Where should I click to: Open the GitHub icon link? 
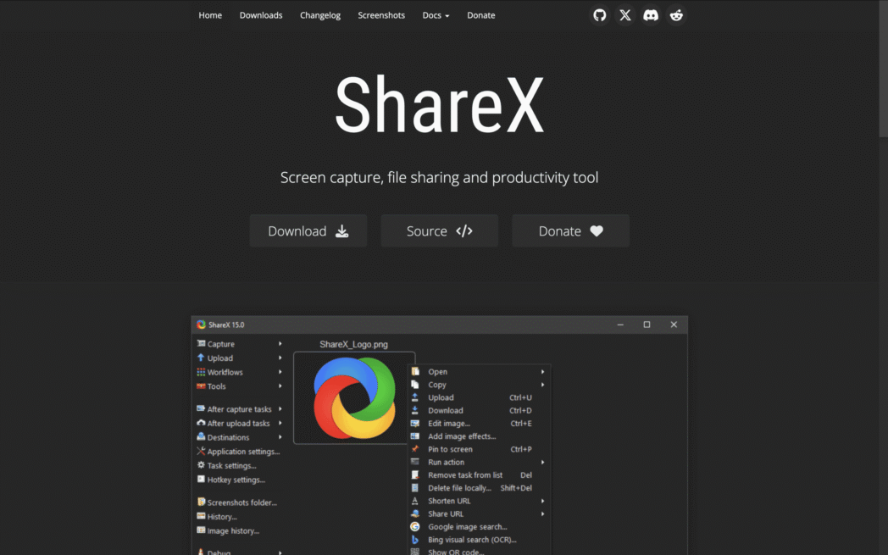click(x=600, y=15)
